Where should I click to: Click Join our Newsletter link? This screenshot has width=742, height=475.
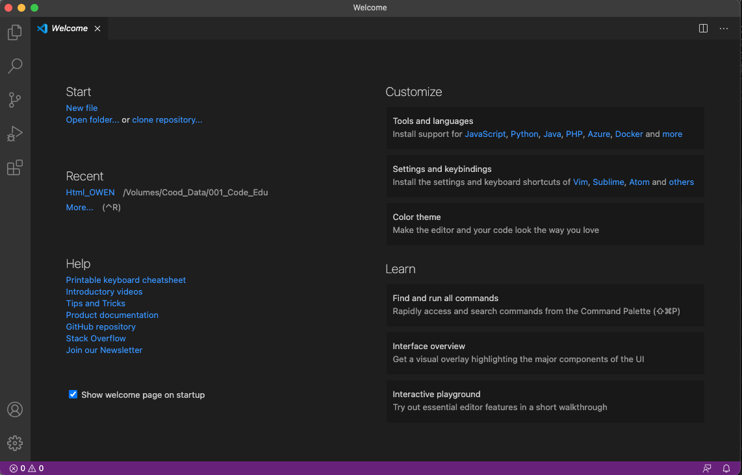(104, 350)
